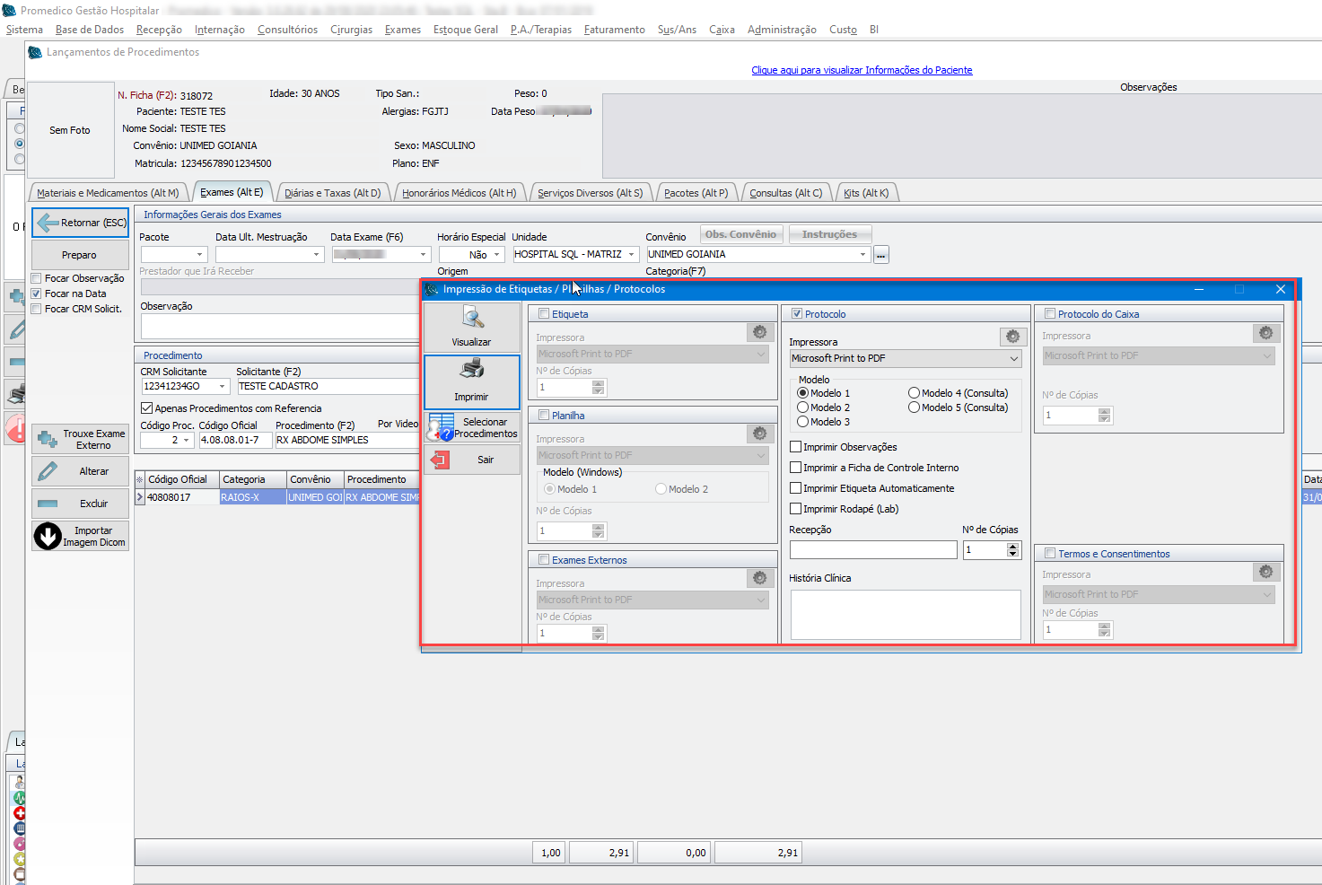Viewport: 1322px width, 885px height.
Task: Click the Trouxe Exame Externo button
Action: click(x=81, y=439)
